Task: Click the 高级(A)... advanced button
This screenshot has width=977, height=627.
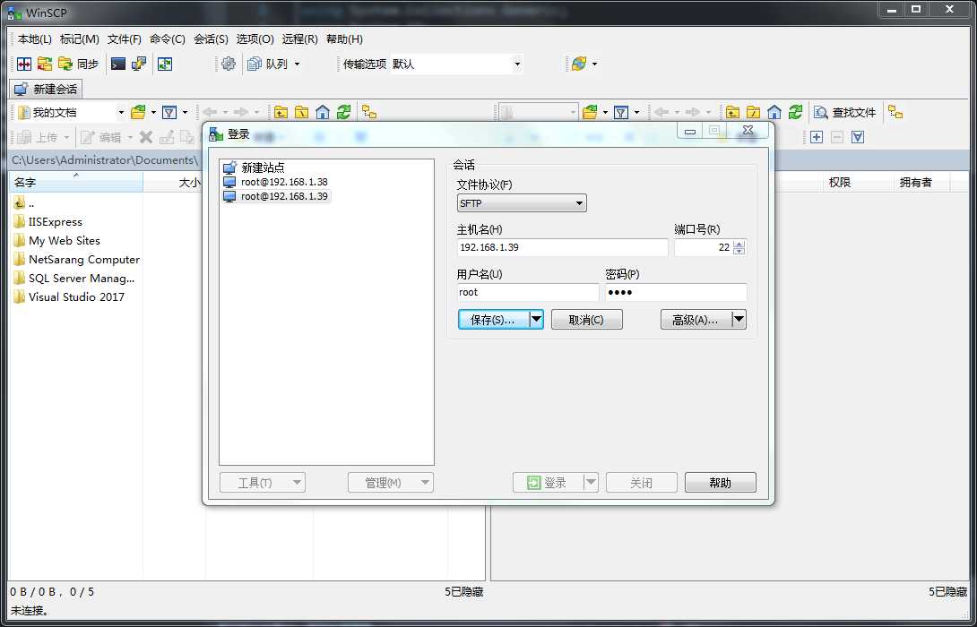Action: (x=696, y=320)
